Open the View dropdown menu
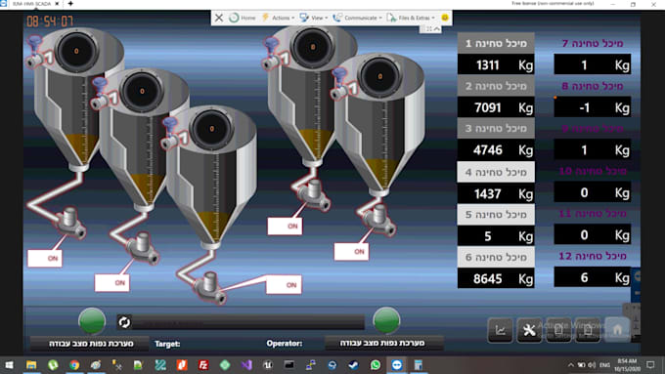 tap(314, 18)
